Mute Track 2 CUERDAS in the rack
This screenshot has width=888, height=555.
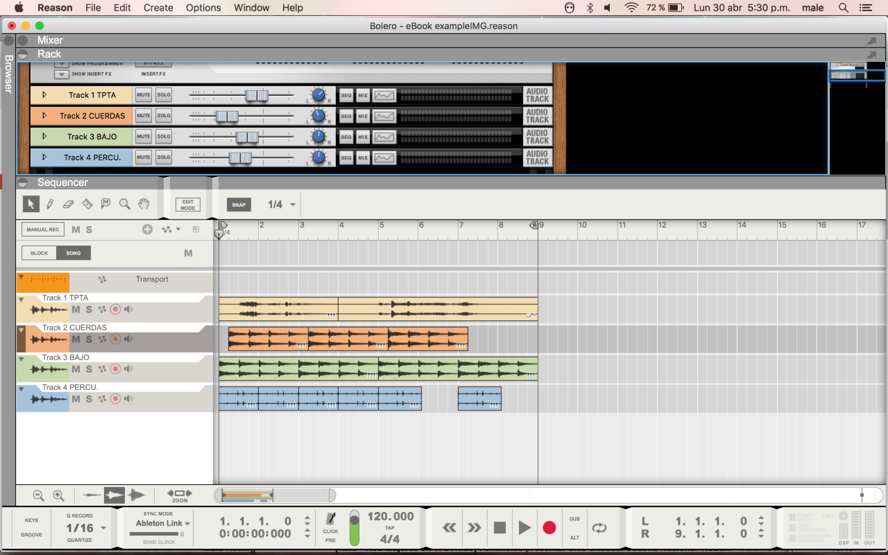pyautogui.click(x=143, y=116)
